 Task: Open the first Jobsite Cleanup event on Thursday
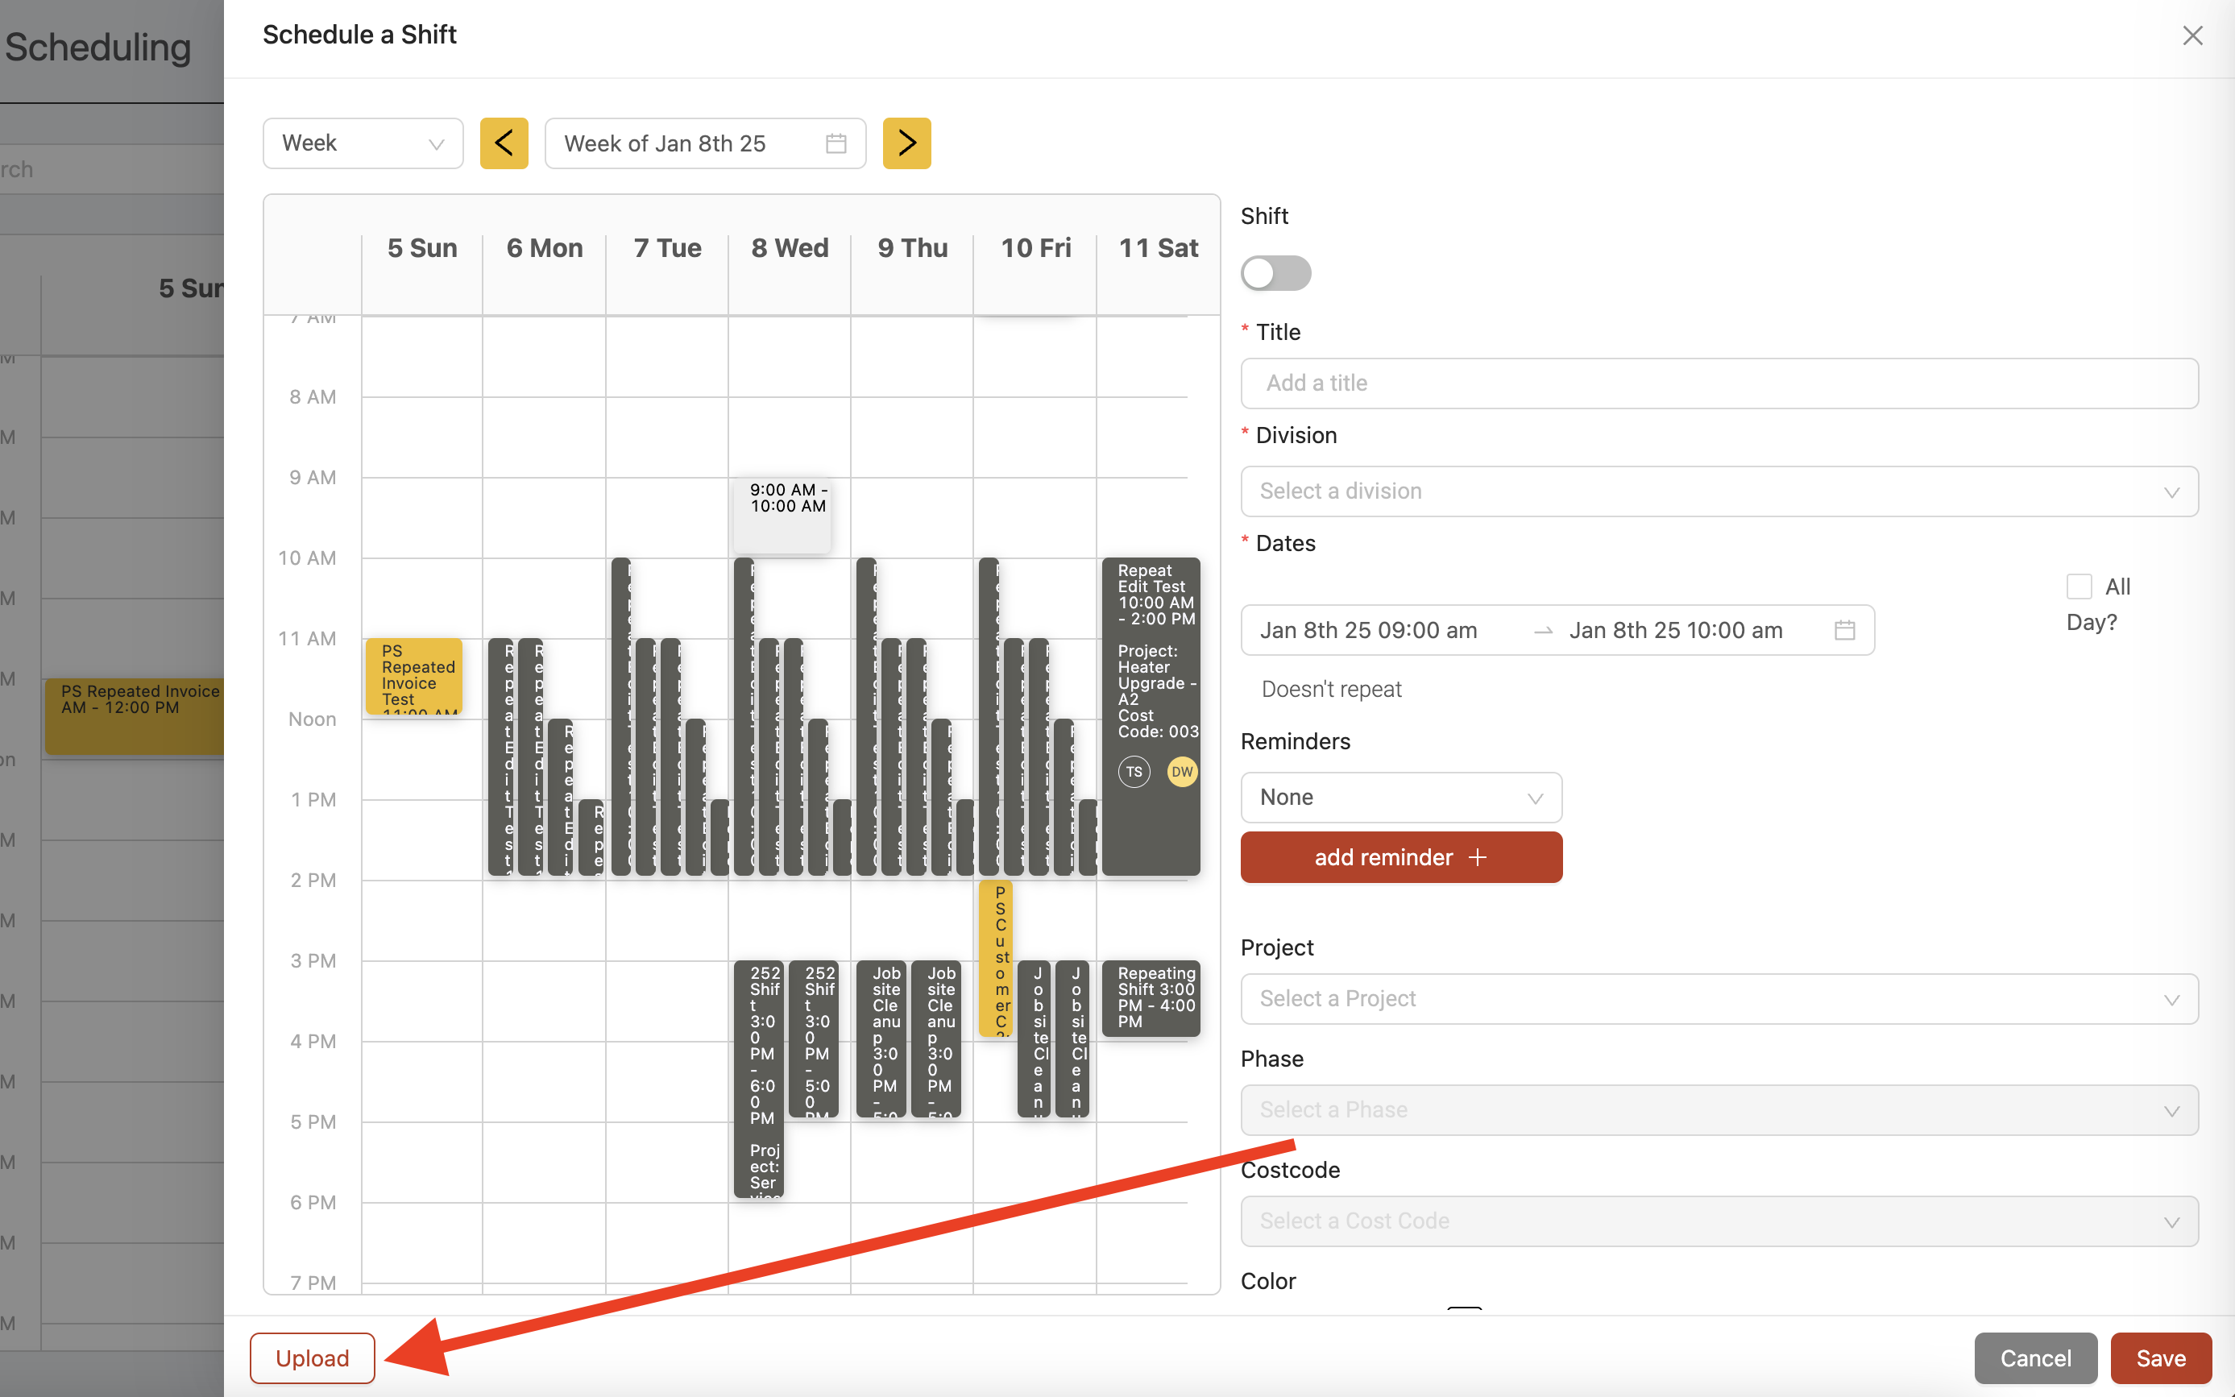pos(881,1039)
